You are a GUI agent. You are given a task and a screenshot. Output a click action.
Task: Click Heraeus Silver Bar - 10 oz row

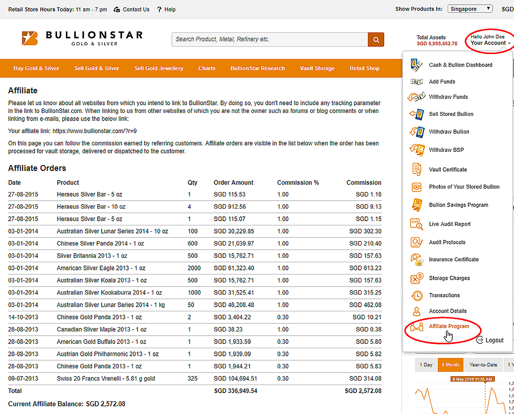pyautogui.click(x=194, y=207)
